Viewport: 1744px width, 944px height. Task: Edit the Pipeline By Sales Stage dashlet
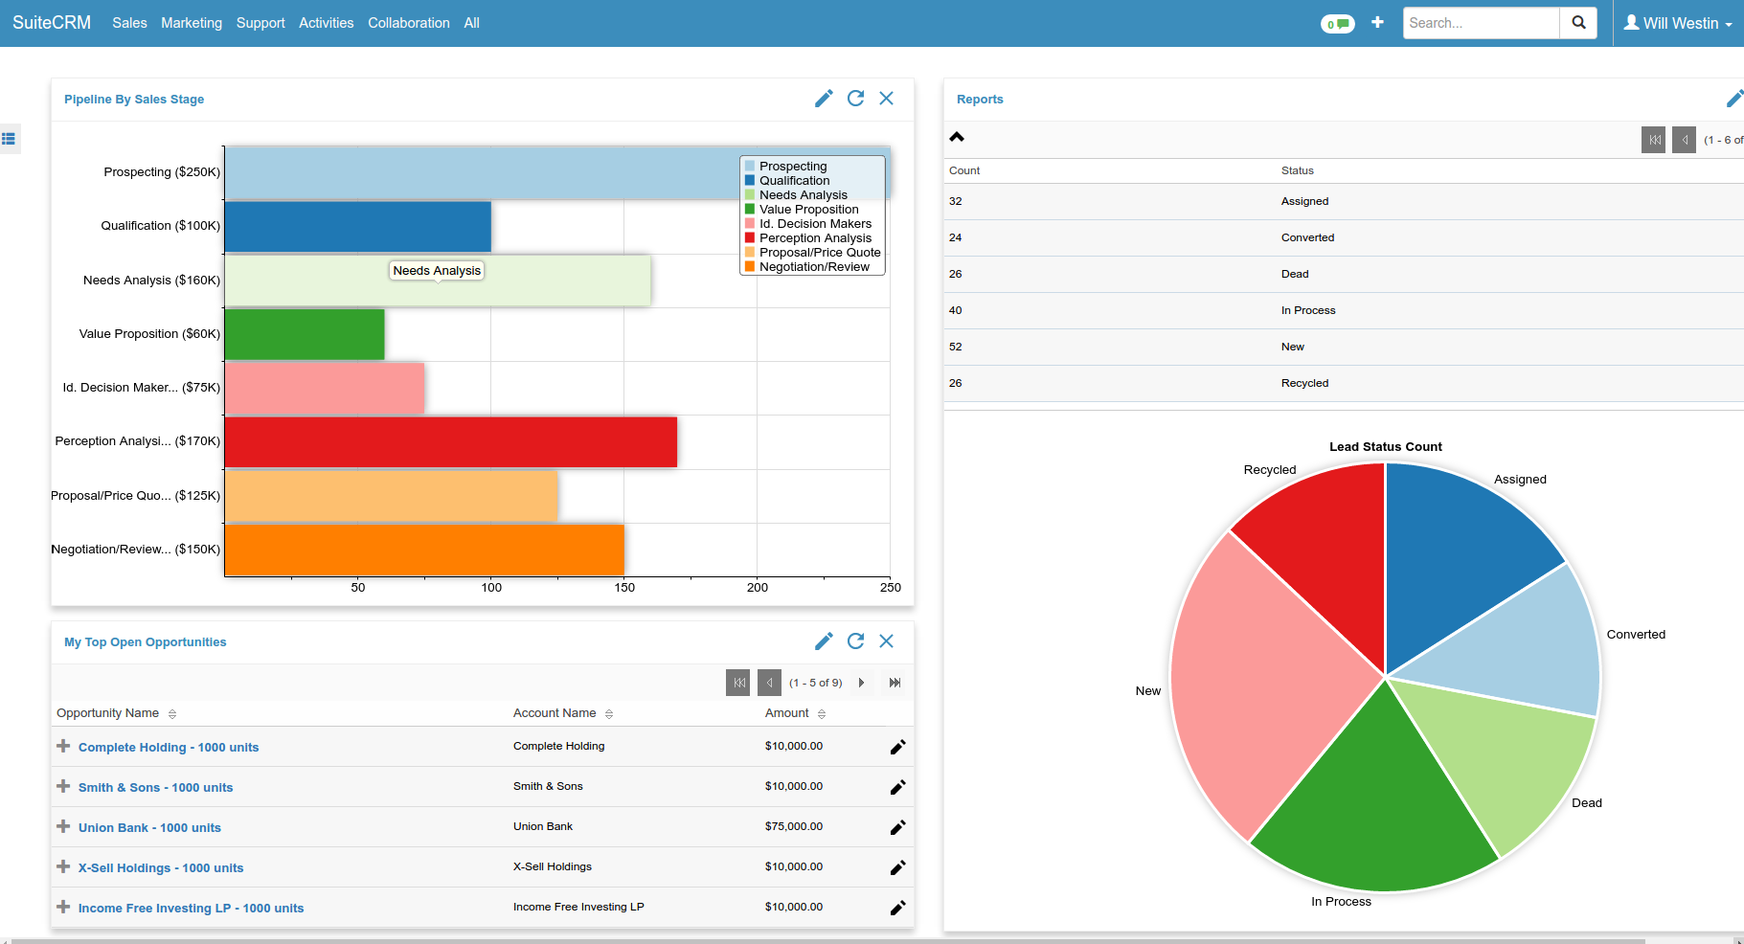tap(823, 99)
